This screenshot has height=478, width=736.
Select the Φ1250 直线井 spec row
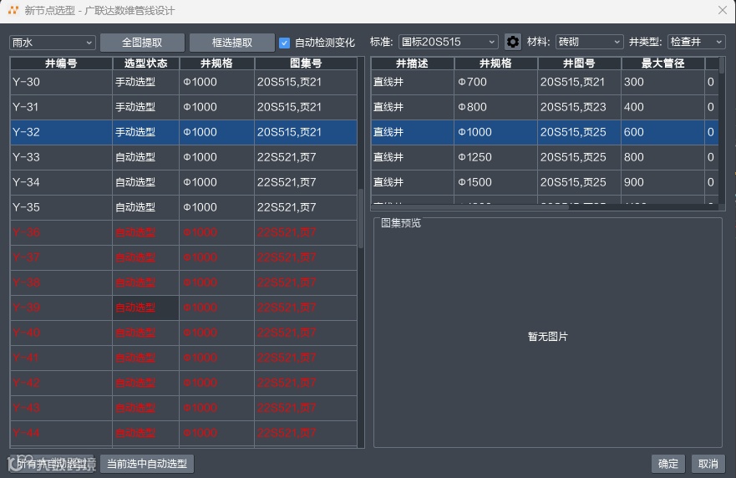545,157
